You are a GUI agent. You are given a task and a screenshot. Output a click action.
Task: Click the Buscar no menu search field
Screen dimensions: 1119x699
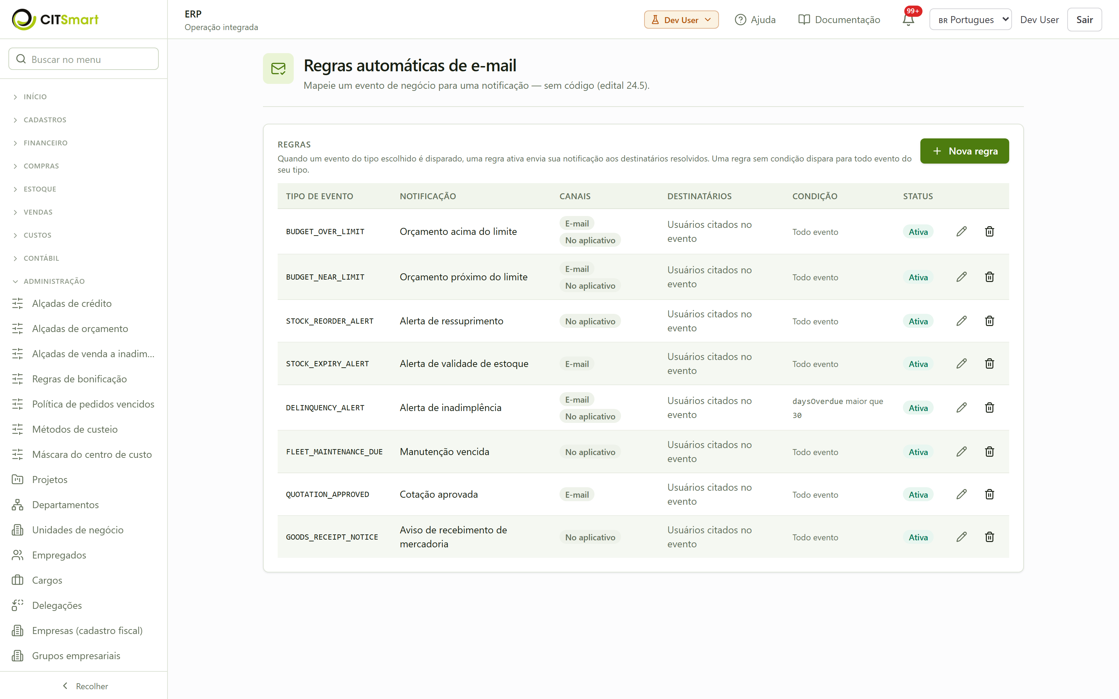coord(84,59)
